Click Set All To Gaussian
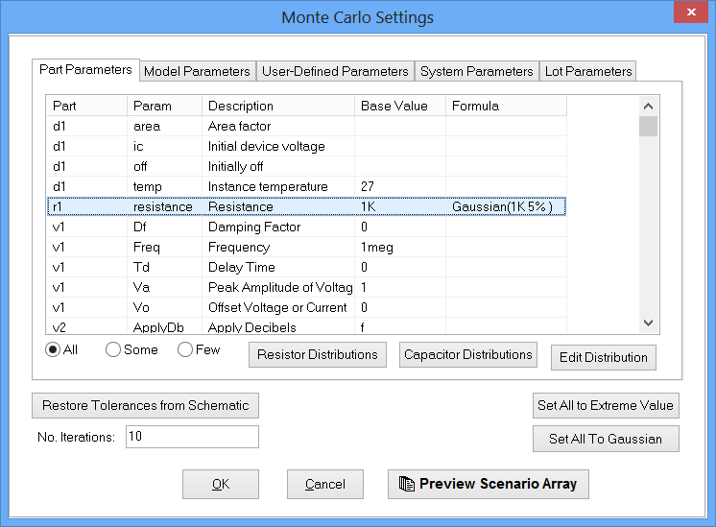Viewport: 716px width, 527px height. pyautogui.click(x=605, y=439)
